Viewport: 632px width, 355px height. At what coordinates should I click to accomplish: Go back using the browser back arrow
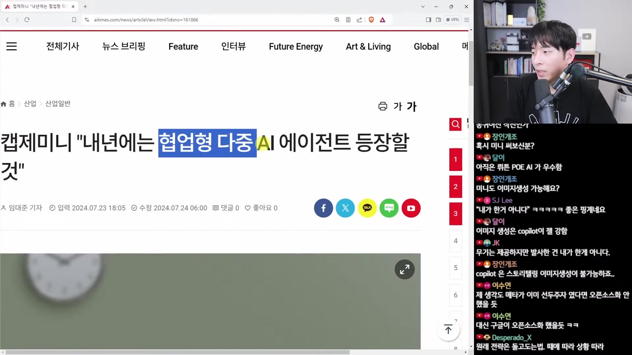pos(8,20)
